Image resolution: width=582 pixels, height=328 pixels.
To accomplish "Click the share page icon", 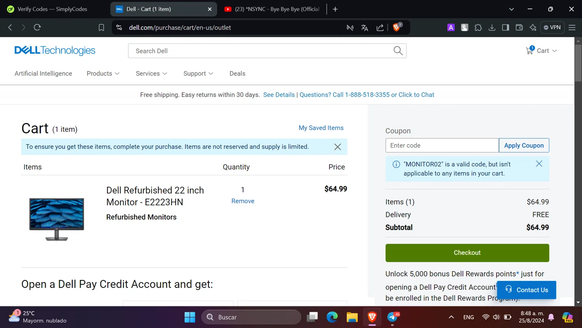I will [x=380, y=28].
